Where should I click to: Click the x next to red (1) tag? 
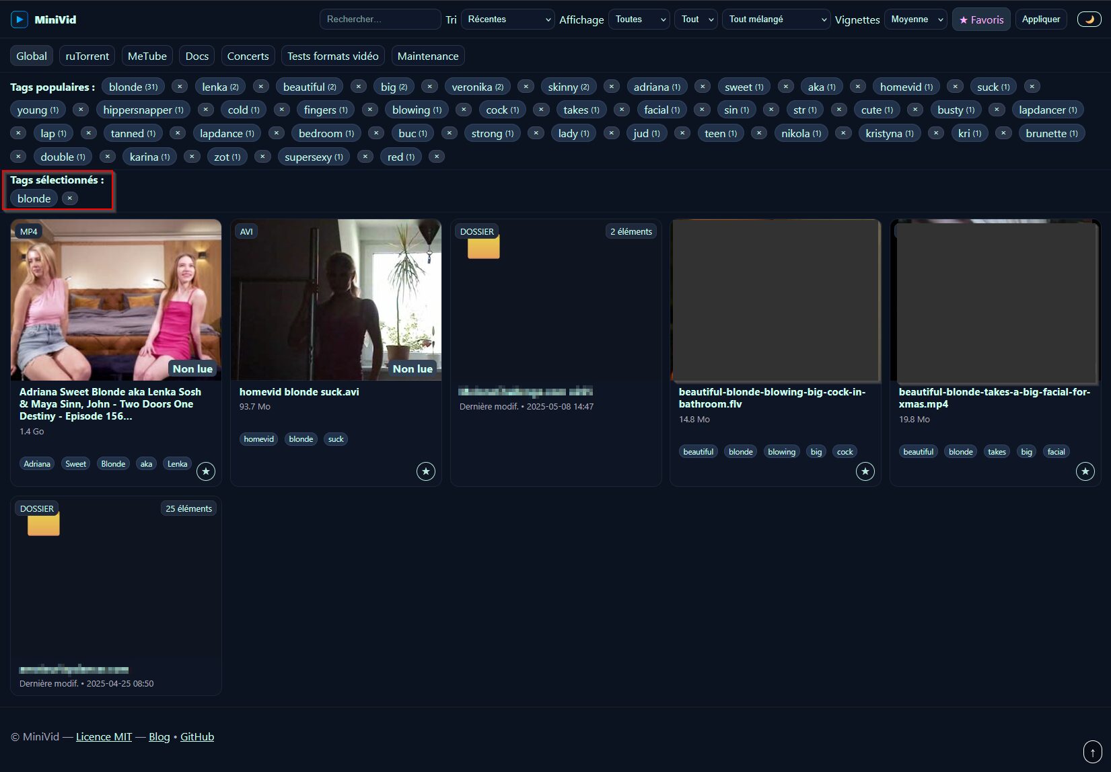coord(437,157)
